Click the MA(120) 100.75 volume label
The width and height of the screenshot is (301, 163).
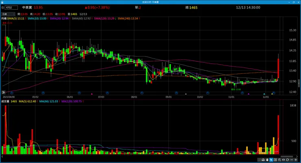click(x=72, y=102)
